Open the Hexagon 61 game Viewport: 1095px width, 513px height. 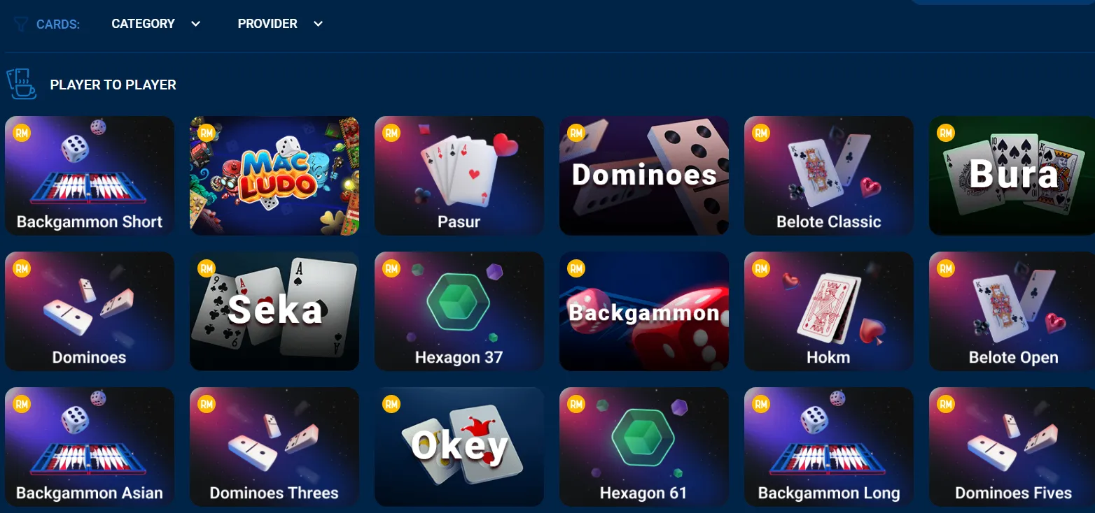[644, 447]
